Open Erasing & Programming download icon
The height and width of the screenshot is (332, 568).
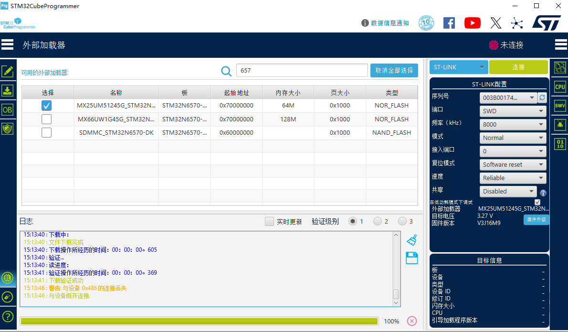point(8,90)
